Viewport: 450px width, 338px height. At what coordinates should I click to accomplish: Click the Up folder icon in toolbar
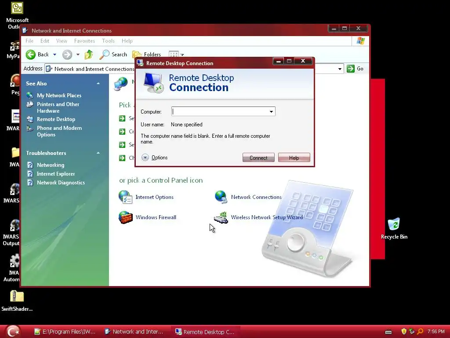click(x=89, y=54)
